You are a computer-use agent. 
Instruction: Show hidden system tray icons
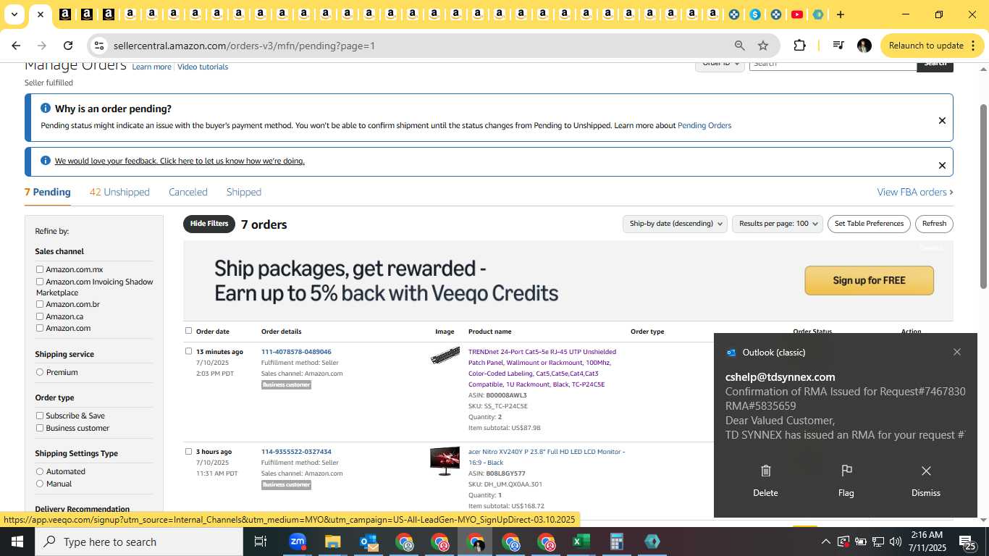pyautogui.click(x=825, y=542)
